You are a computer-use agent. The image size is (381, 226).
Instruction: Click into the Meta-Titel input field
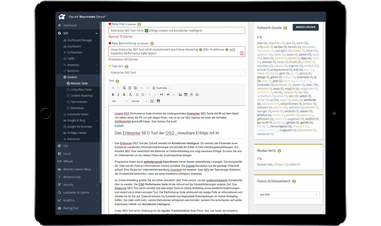177,30
